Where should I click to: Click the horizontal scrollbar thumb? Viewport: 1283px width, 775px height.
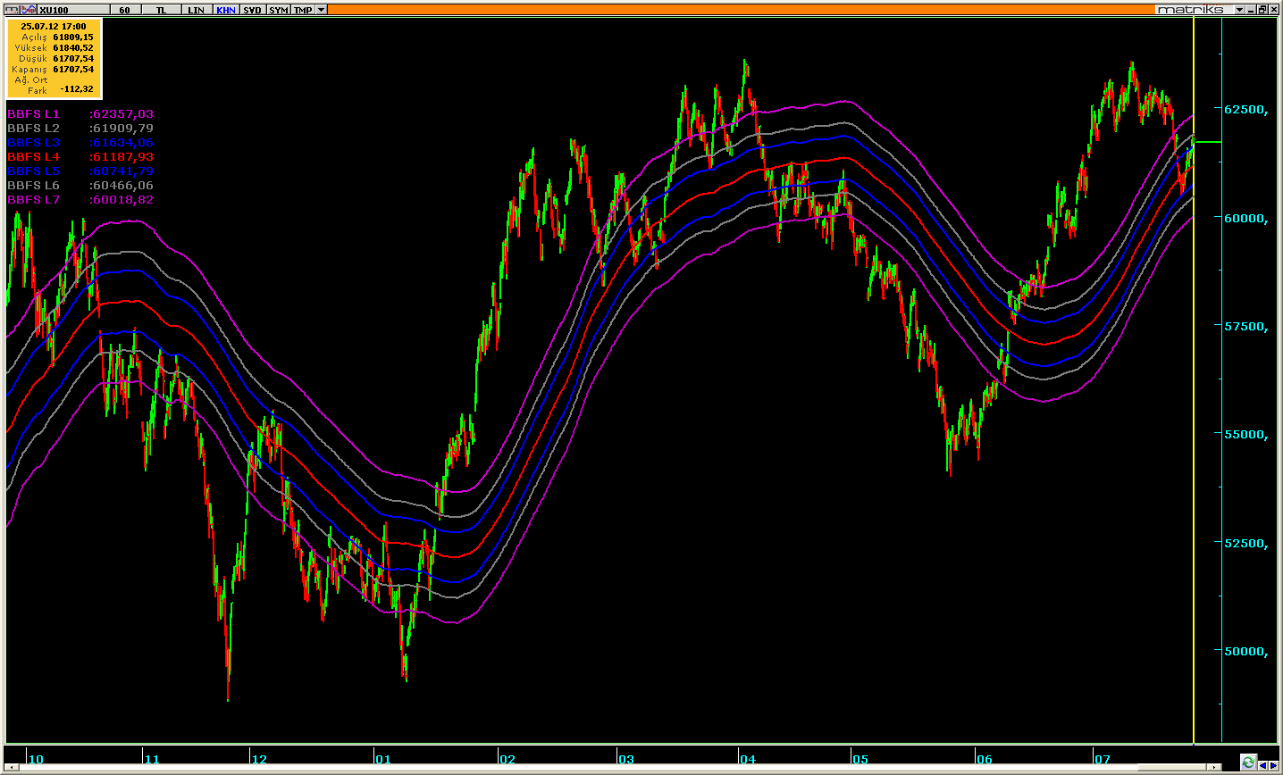point(1172,767)
